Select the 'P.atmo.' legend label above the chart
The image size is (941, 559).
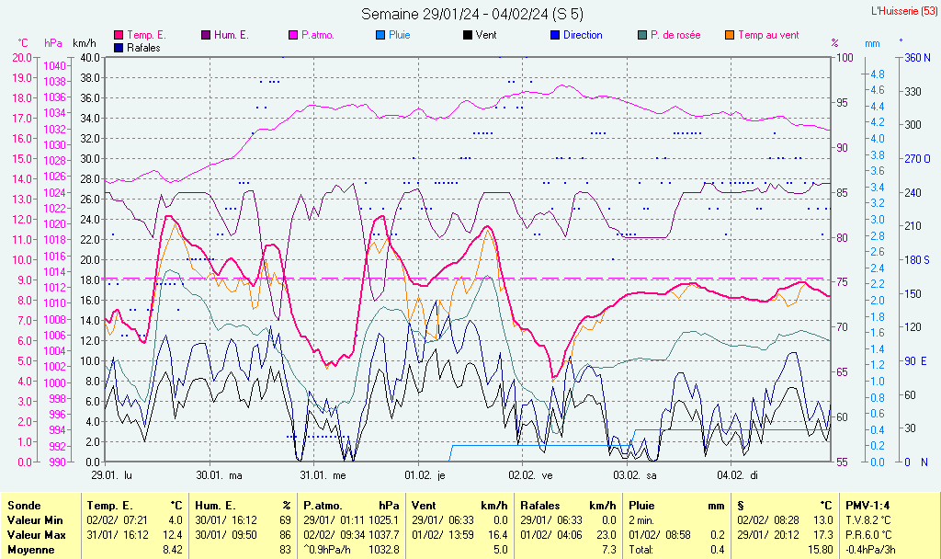318,36
